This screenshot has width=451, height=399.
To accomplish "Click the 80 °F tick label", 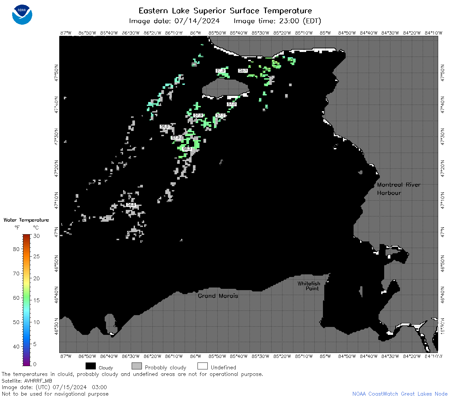I will tap(16, 249).
